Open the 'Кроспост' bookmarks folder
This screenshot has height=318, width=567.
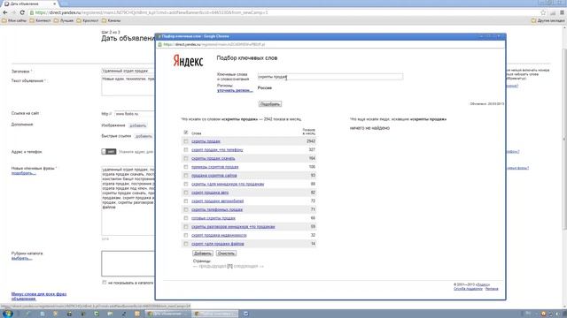click(88, 21)
